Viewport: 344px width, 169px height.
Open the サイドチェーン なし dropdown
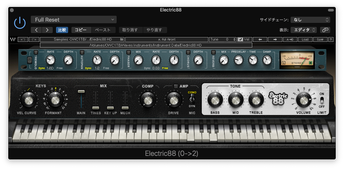(x=310, y=20)
